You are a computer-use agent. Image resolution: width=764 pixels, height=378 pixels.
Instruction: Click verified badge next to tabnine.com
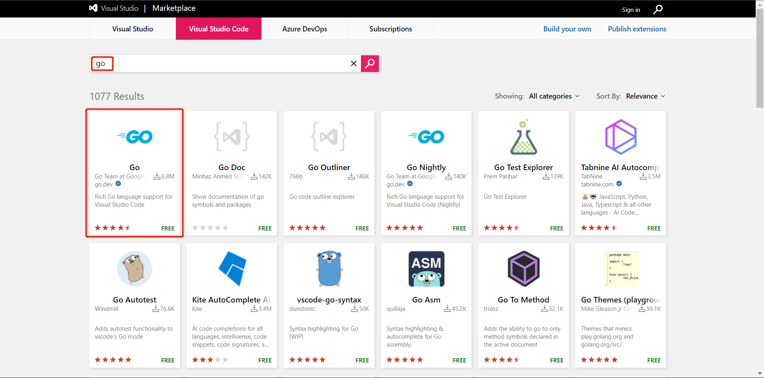coord(619,184)
